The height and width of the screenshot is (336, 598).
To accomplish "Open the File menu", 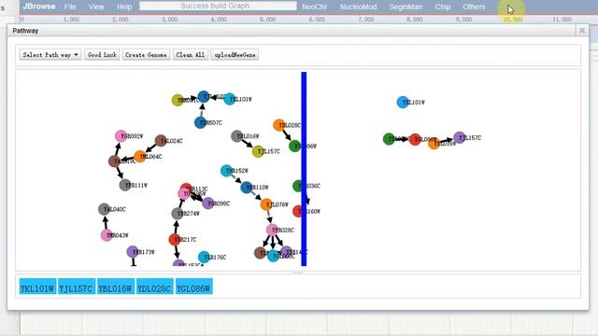I will point(70,7).
